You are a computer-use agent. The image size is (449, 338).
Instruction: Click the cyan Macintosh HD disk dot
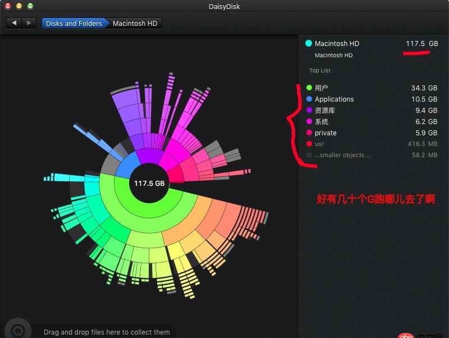coord(308,43)
